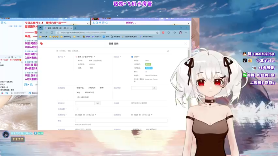This screenshot has height=156, width=278.
Task: Open the left 2021-11-30 17:56 date picker
Action: pos(86,115)
